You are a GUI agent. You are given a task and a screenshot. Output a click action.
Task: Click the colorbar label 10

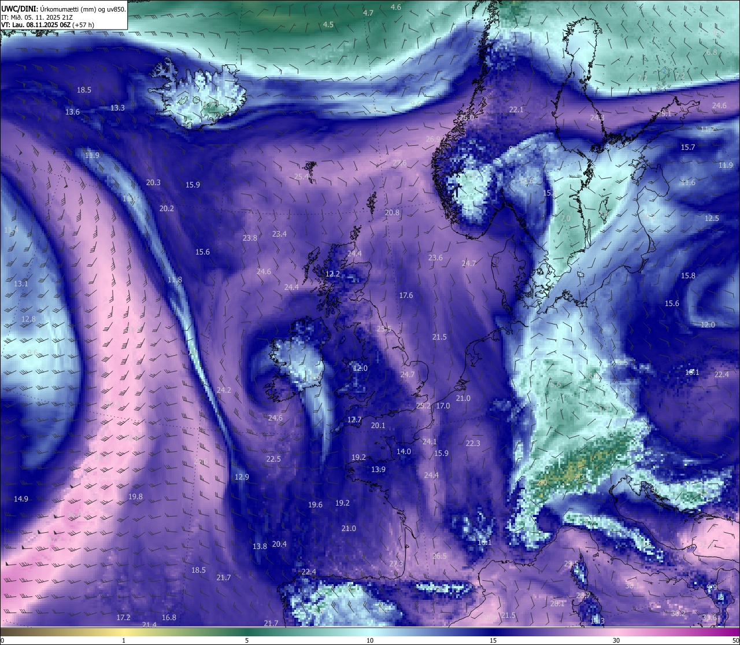click(370, 640)
